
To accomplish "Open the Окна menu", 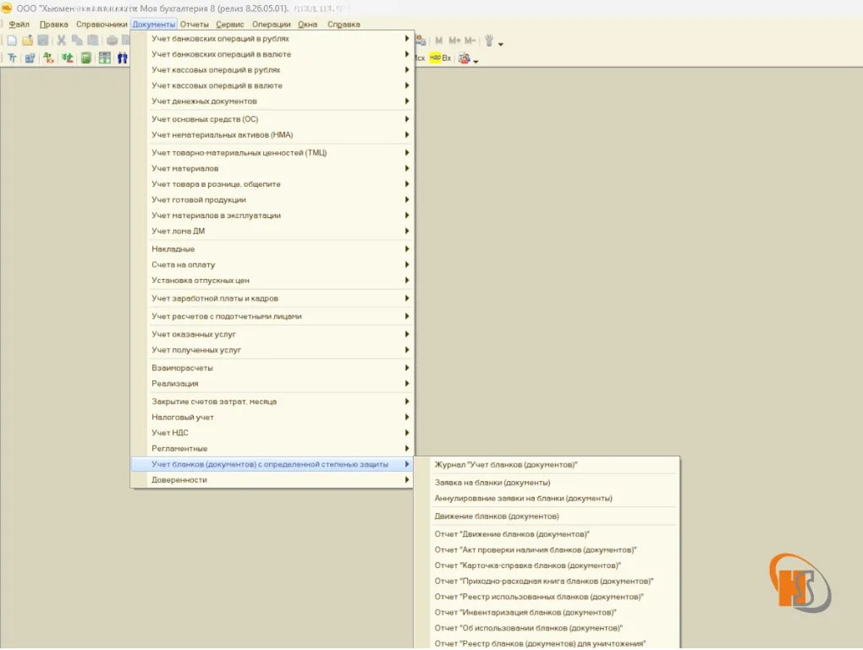I will click(308, 25).
